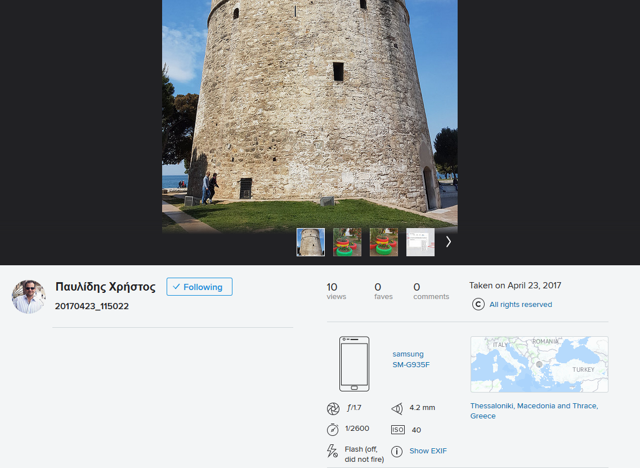Click the info icon beside Show EXIF
Screen dimensions: 640x468
point(397,451)
